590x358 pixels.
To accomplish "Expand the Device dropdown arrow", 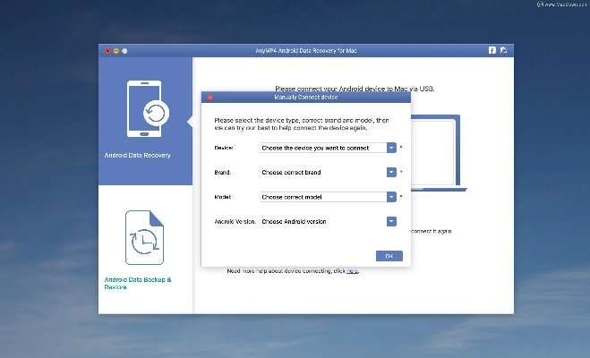I will pyautogui.click(x=391, y=148).
